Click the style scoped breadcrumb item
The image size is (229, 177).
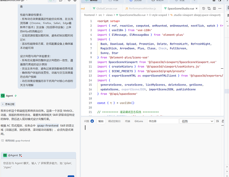158,15
